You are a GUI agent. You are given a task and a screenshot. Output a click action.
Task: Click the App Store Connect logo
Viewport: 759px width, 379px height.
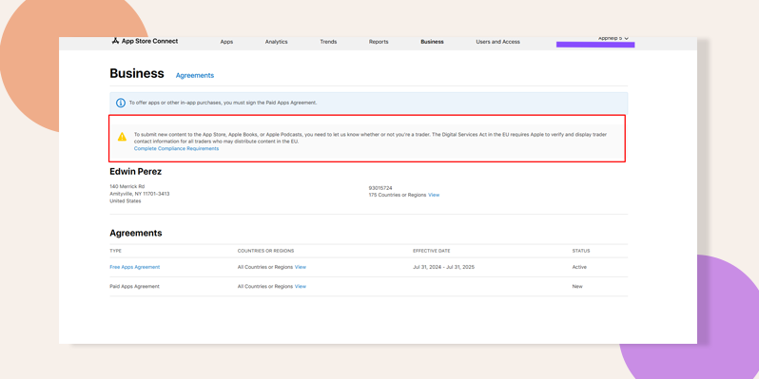(x=145, y=41)
